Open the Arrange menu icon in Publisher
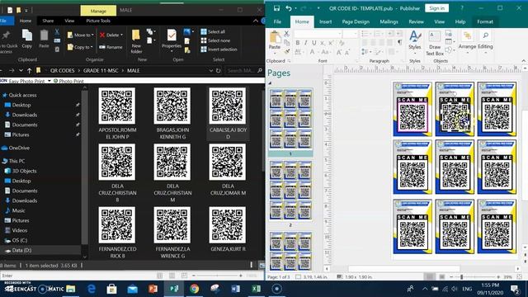This screenshot has width=528, height=297. (x=467, y=35)
